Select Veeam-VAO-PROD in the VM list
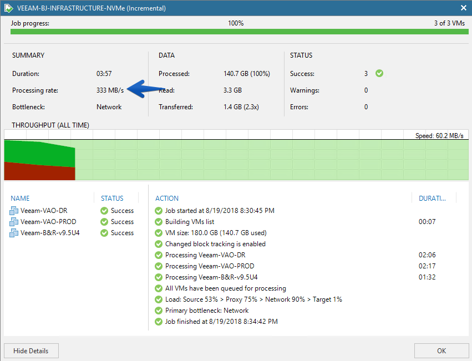 pyautogui.click(x=48, y=222)
